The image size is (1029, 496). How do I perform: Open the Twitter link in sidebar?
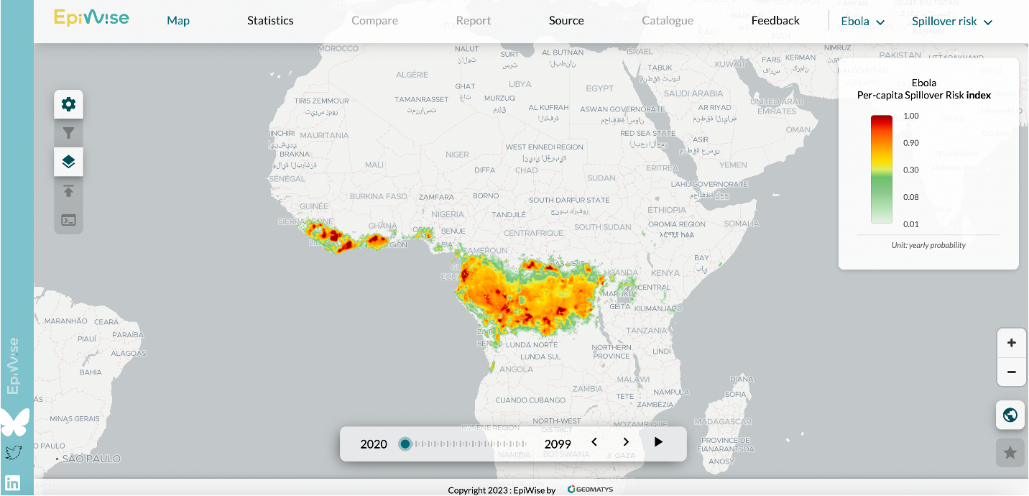click(13, 452)
